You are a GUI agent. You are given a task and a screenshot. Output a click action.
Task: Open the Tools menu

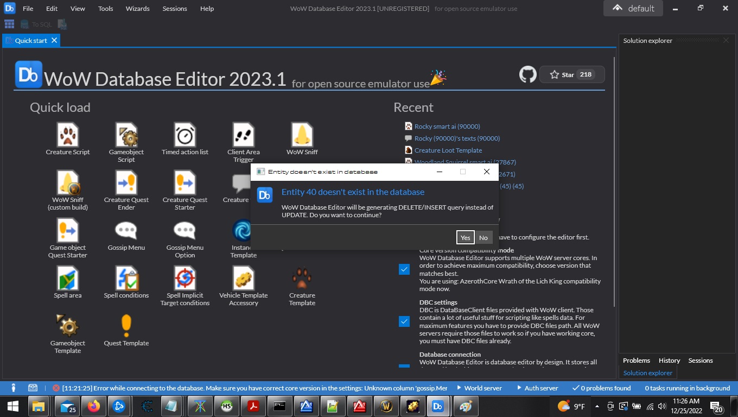(106, 9)
